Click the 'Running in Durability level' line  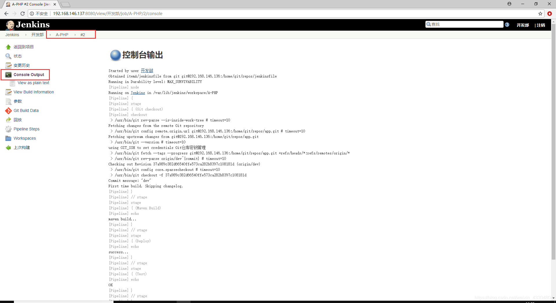point(155,82)
